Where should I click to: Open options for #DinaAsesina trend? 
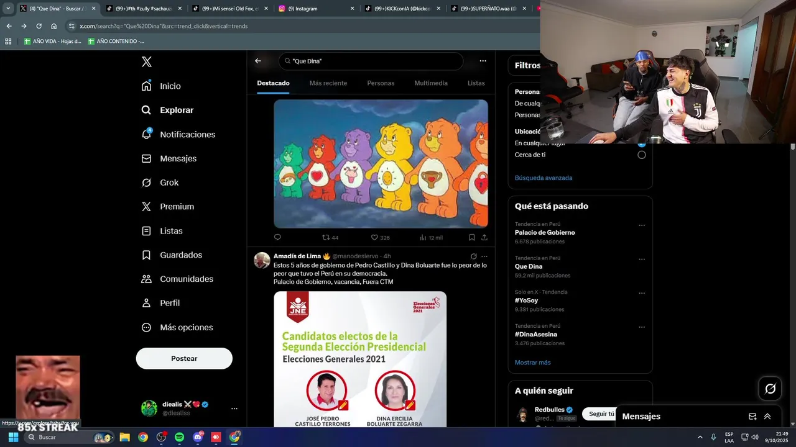pyautogui.click(x=642, y=327)
